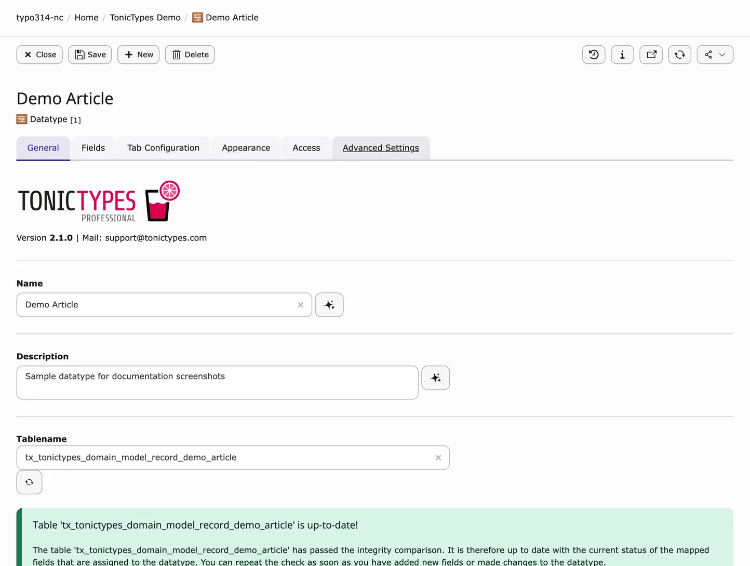Image resolution: width=750 pixels, height=566 pixels.
Task: Open the record history icon
Action: pos(594,55)
